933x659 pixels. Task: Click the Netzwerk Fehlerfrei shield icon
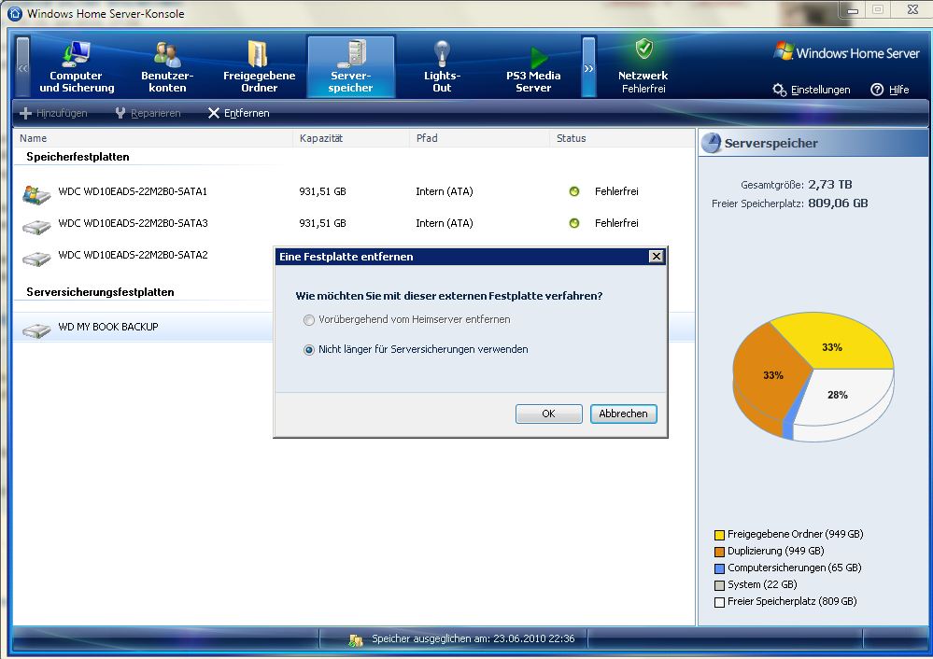643,49
